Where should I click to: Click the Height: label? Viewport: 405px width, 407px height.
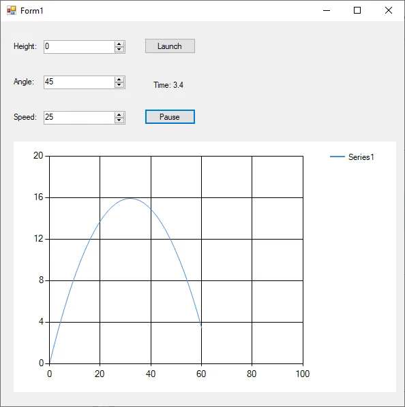pyautogui.click(x=25, y=46)
